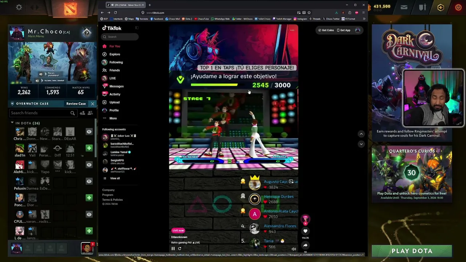Click the Dota Plus gold shield icon
466x262 pixels.
click(441, 7)
